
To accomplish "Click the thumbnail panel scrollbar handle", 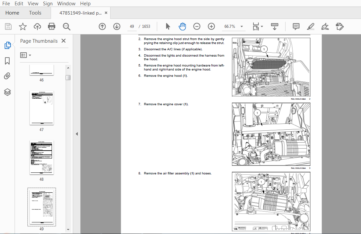I will [x=68, y=78].
